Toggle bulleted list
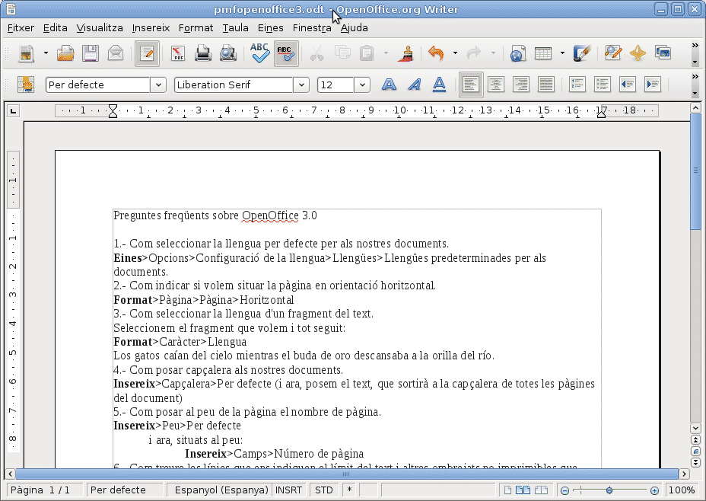The image size is (706, 501). pyautogui.click(x=603, y=85)
